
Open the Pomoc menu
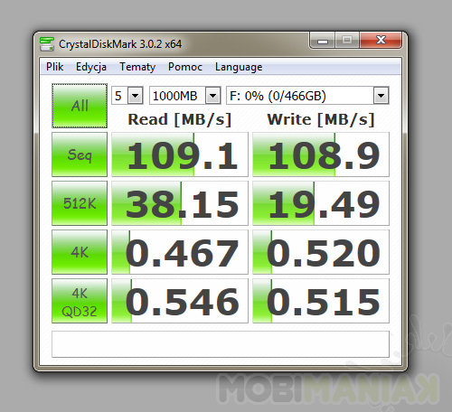tap(185, 67)
